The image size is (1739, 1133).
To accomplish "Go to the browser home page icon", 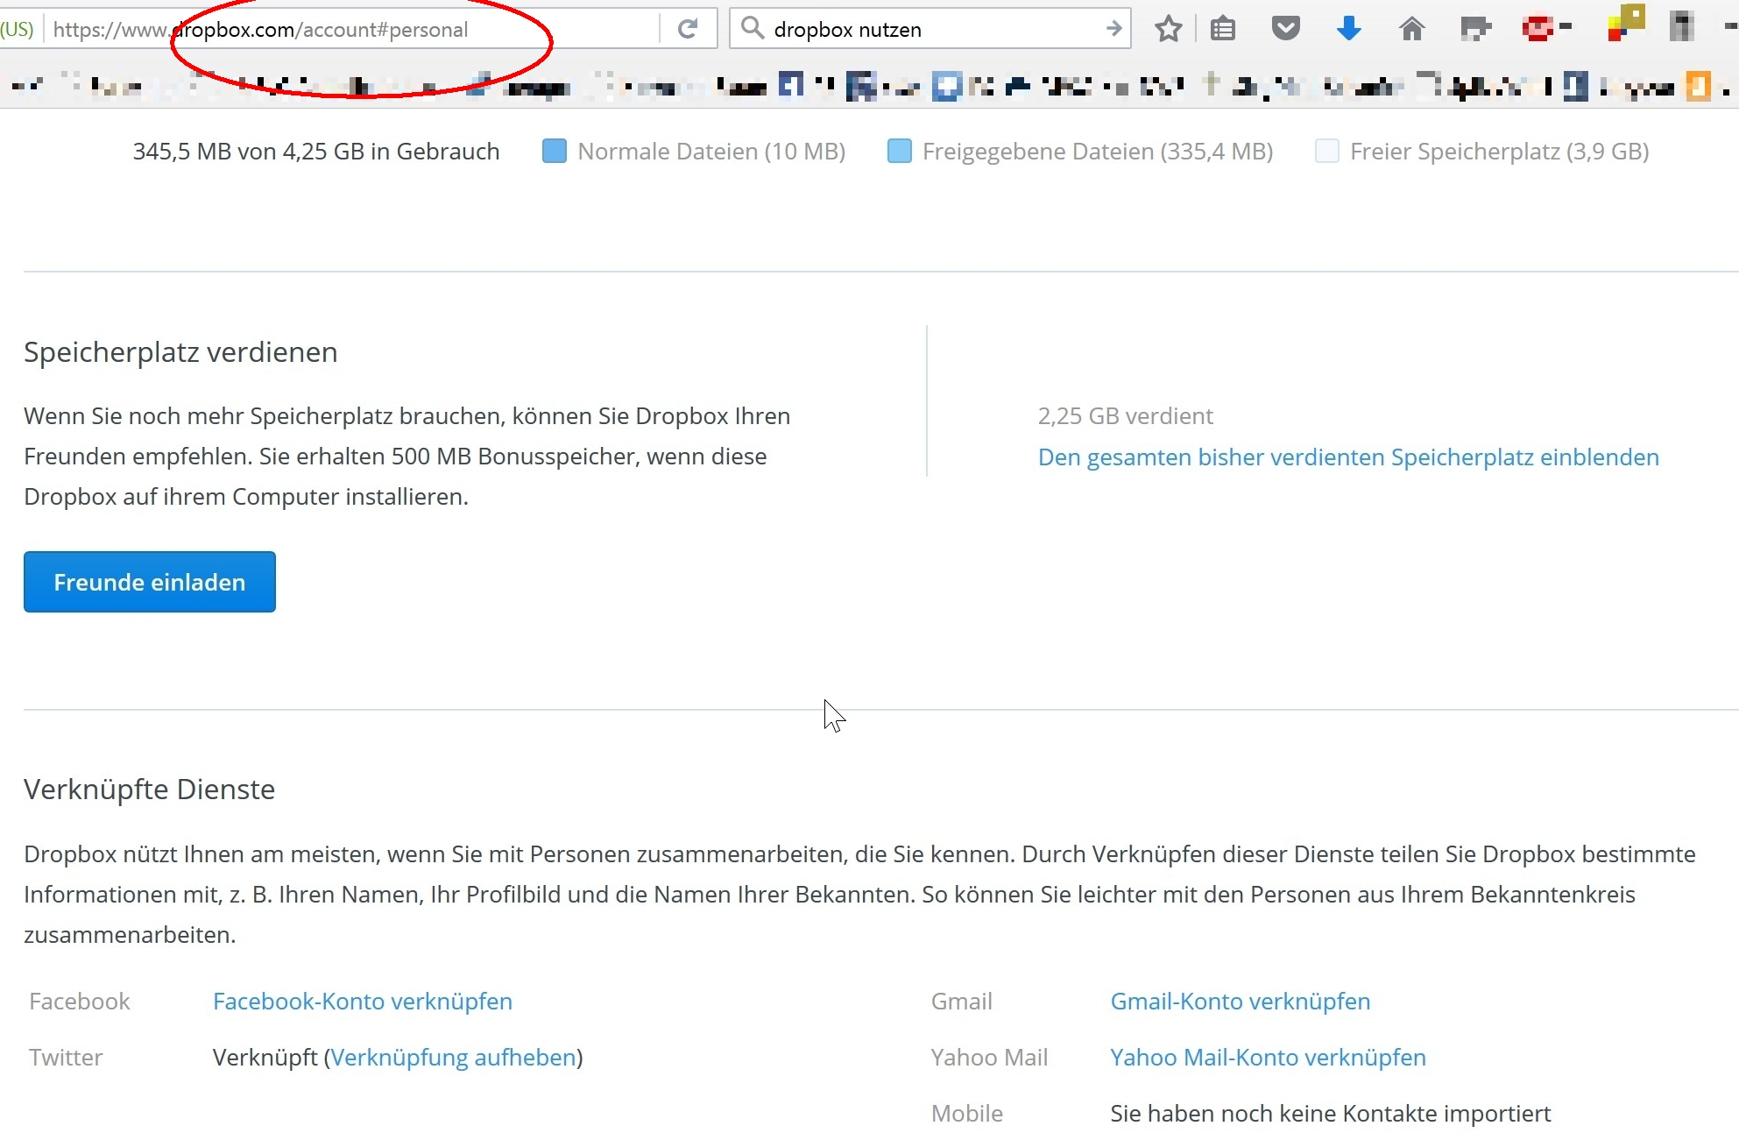I will tap(1411, 29).
